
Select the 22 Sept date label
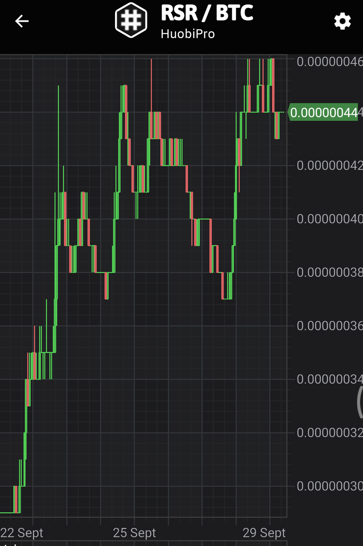tap(21, 533)
